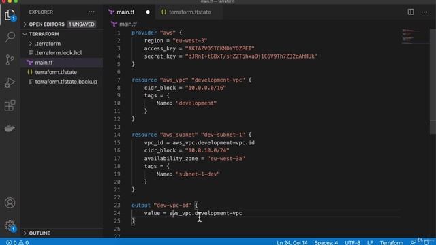Click output "dev-vpc-id" line

(165, 206)
